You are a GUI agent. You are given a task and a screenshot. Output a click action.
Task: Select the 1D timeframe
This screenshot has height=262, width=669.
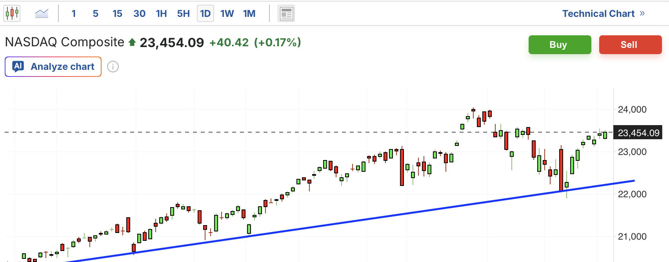coord(205,14)
